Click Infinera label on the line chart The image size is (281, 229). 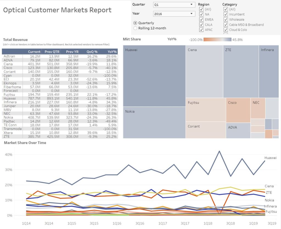[x=270, y=206]
